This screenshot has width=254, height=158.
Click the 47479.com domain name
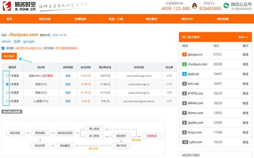click(x=195, y=93)
